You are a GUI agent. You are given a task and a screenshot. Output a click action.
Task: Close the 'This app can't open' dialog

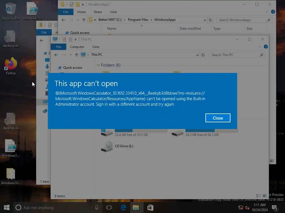[218, 118]
